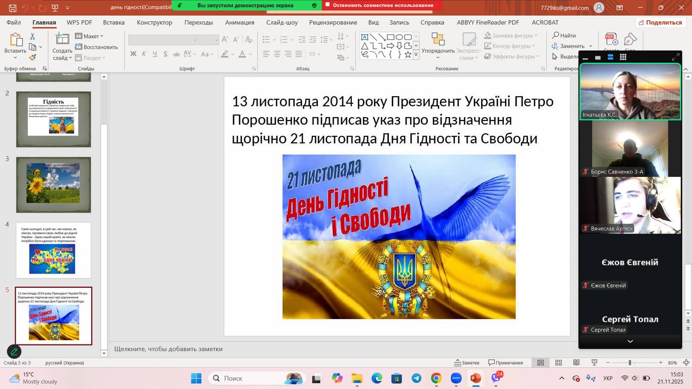This screenshot has height=389, width=692.
Task: Start slideshow from status bar icon
Action: [594, 363]
